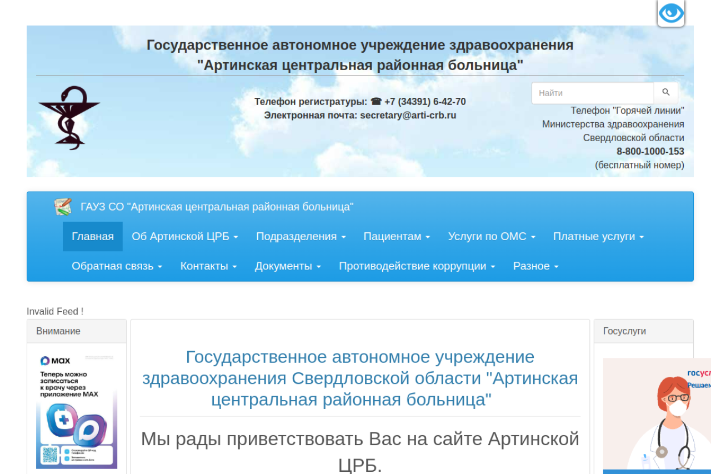Viewport: 711px width, 474px height.
Task: Click the notepad icon beside the site title
Action: pyautogui.click(x=63, y=207)
